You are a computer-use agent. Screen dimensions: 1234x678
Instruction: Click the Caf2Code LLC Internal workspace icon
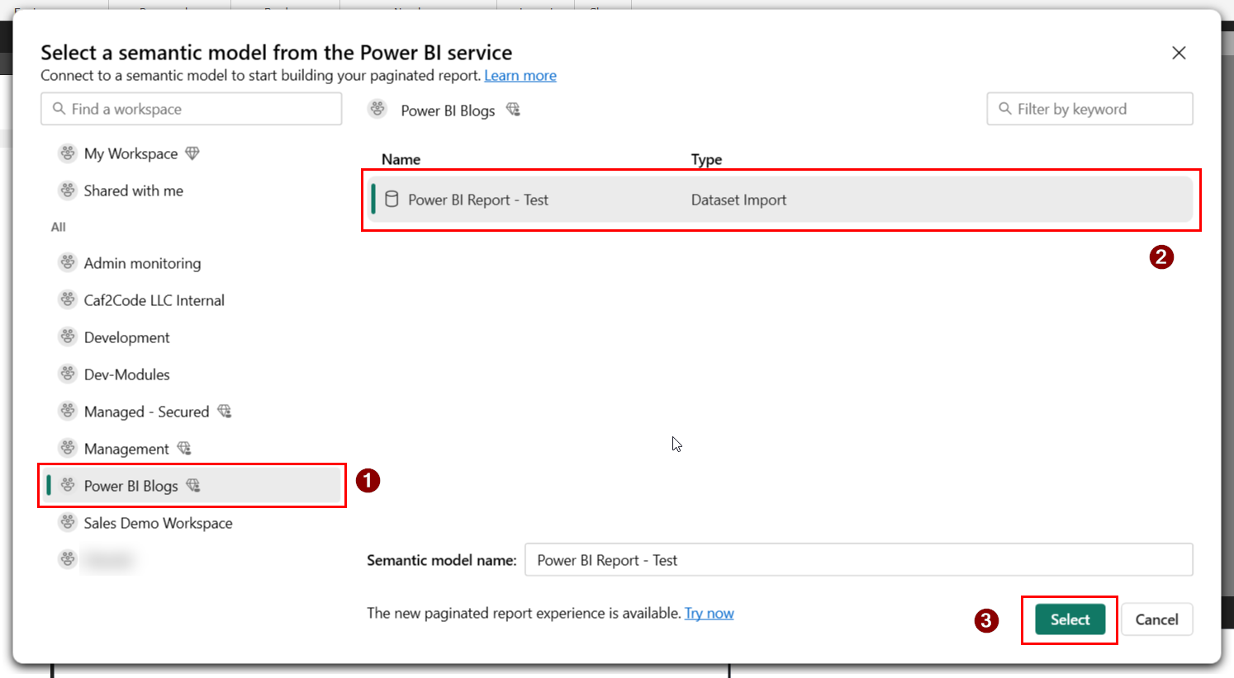pos(68,300)
